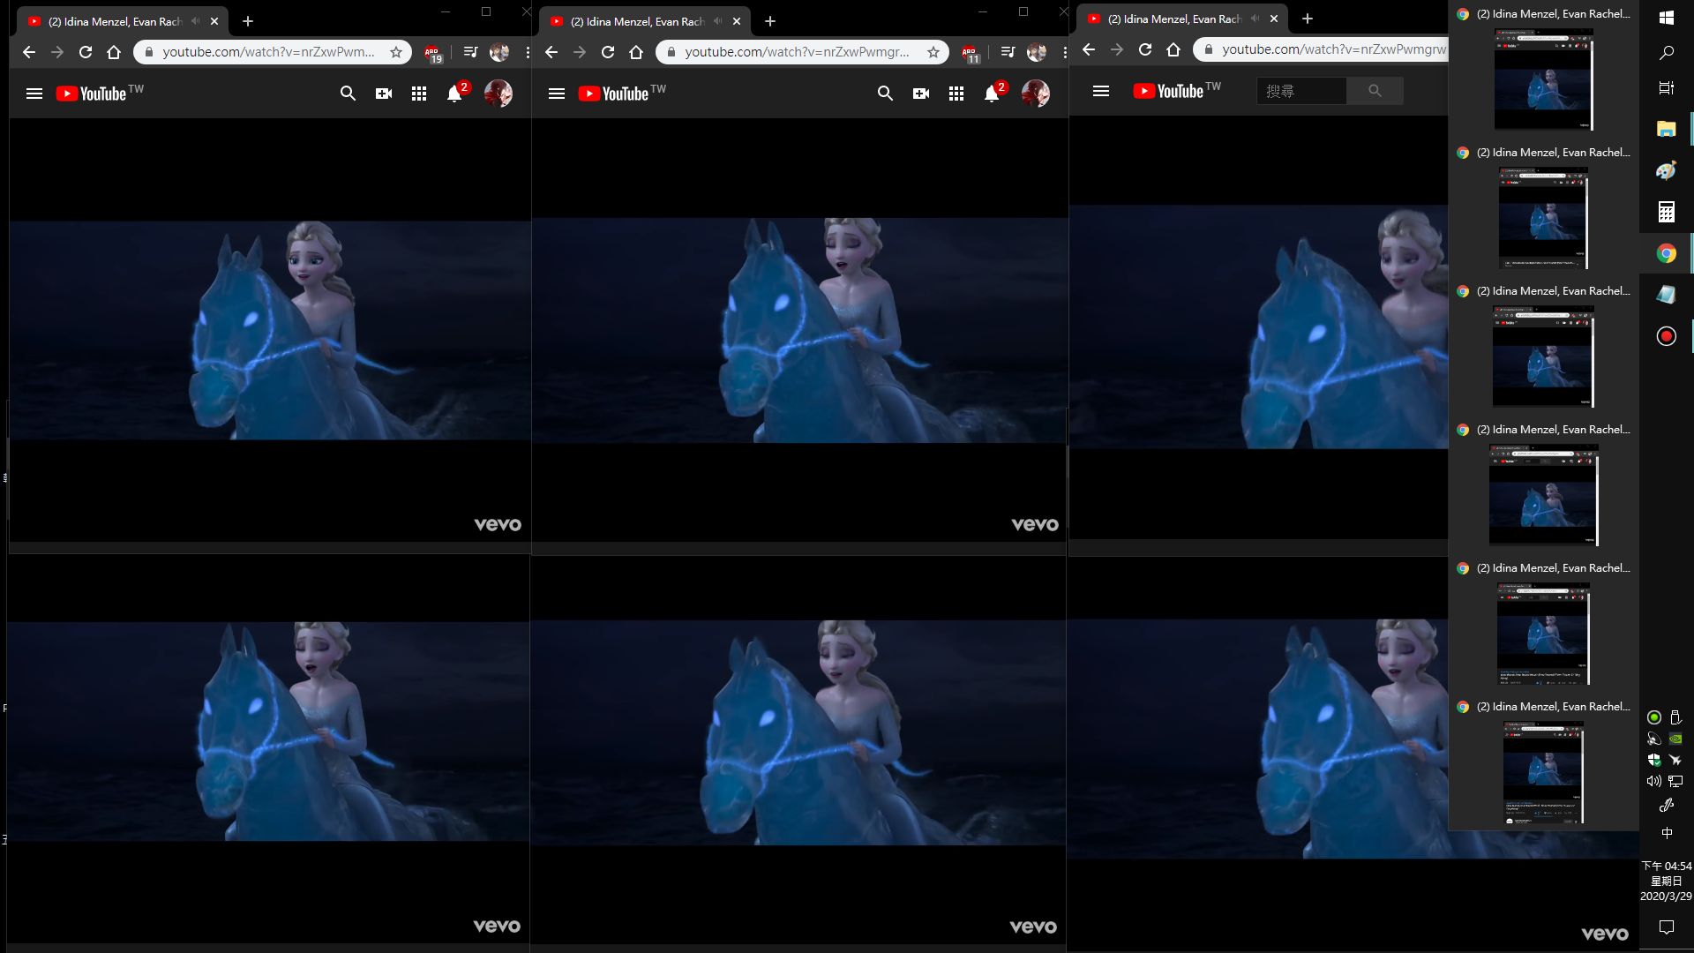The width and height of the screenshot is (1694, 953).
Task: Click 搜尋 search field in right window
Action: tap(1301, 91)
